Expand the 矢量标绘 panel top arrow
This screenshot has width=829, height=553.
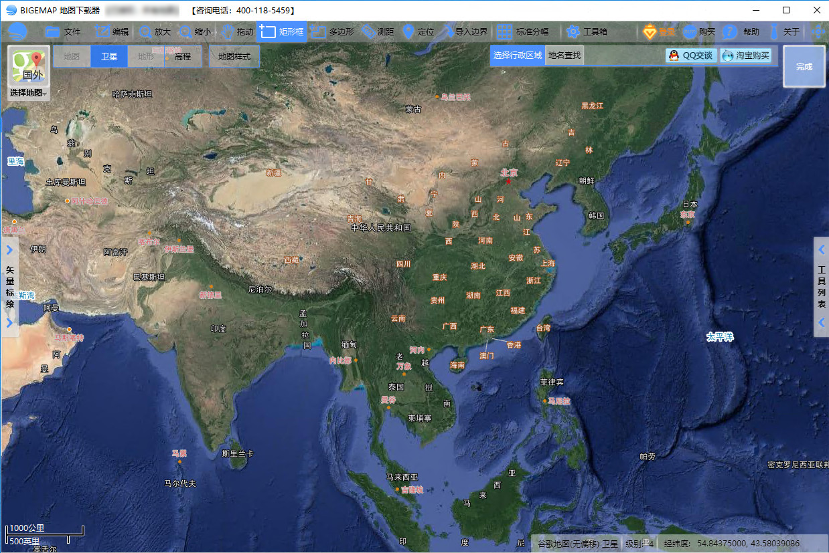pyautogui.click(x=9, y=250)
